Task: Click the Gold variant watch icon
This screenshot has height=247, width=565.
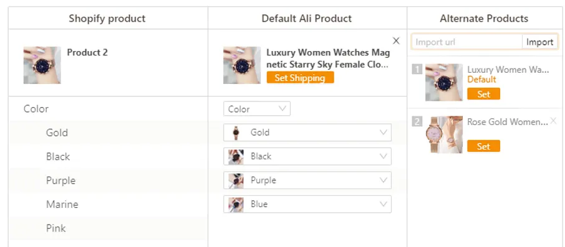Action: point(236,133)
